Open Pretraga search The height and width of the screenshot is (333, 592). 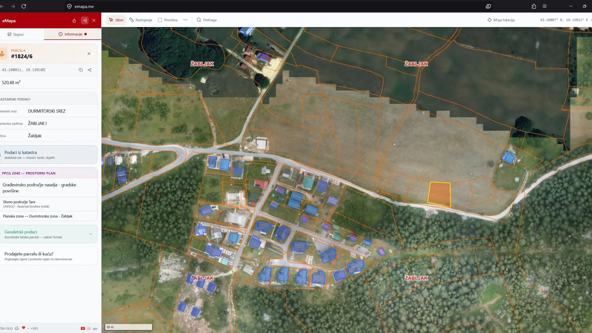207,20
